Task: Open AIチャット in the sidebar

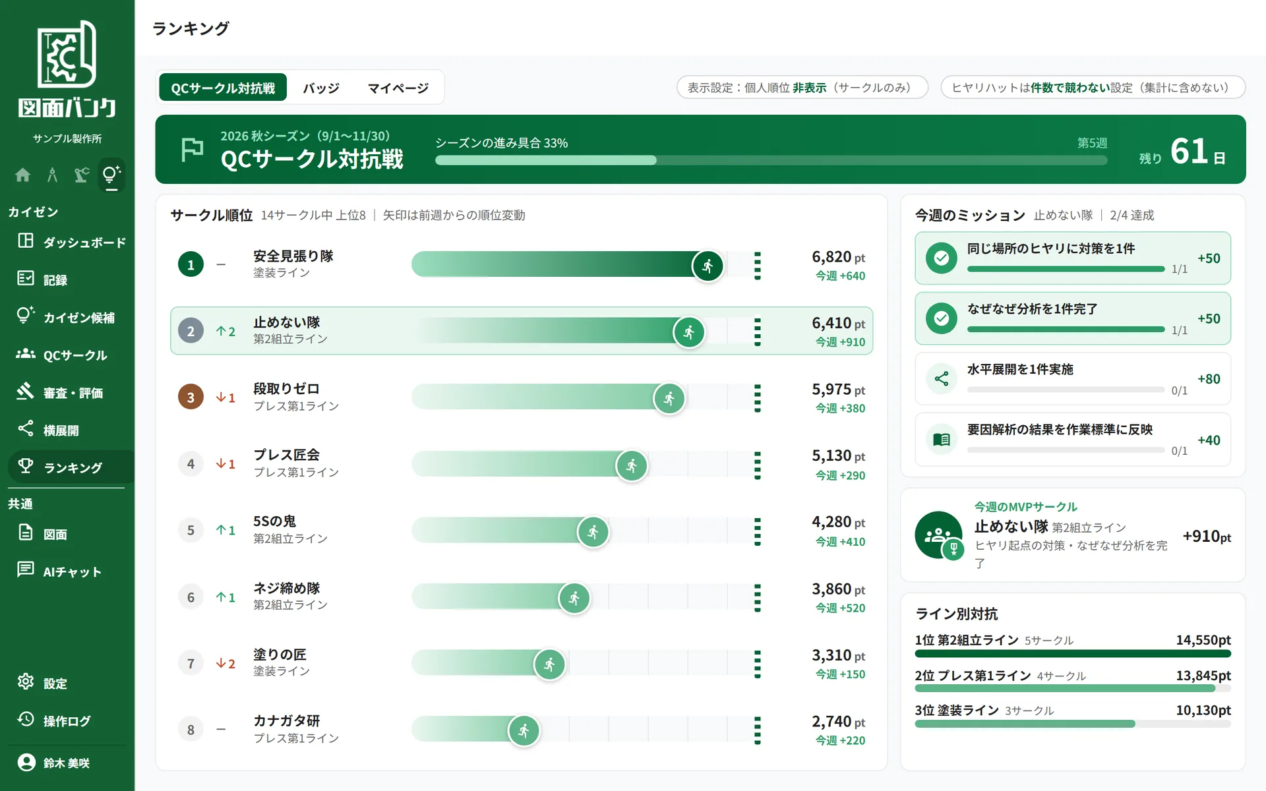Action: [71, 571]
